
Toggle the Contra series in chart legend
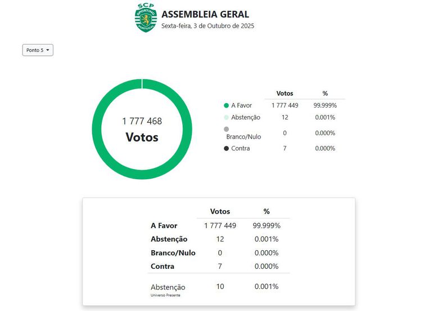[240, 148]
